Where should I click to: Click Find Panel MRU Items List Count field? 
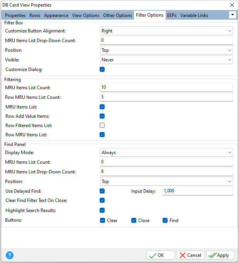(x=166, y=162)
